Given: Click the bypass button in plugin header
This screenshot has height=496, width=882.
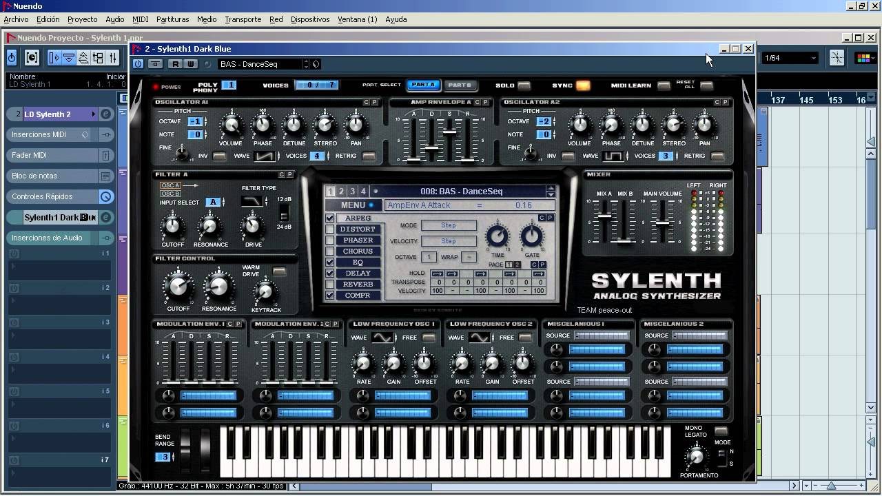Looking at the screenshot, I should point(156,64).
